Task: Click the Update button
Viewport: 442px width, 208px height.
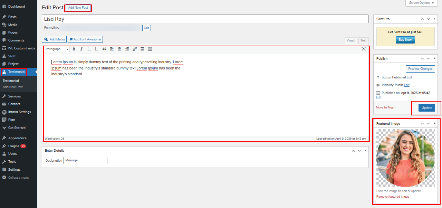Action: [x=427, y=108]
